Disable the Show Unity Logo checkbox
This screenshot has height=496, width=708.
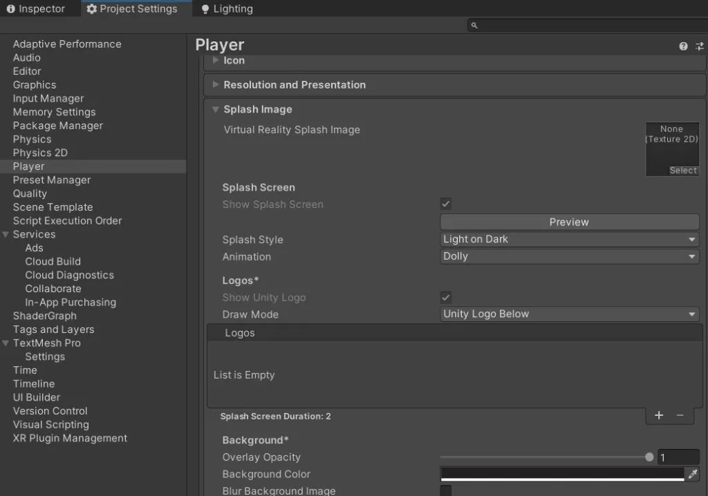pyautogui.click(x=445, y=297)
